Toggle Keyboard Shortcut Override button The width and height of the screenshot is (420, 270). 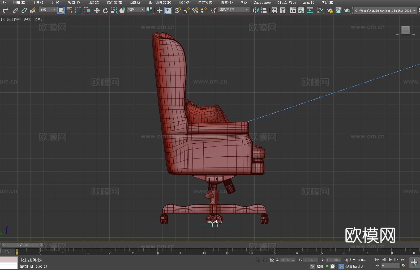coord(168,10)
